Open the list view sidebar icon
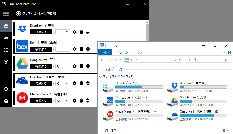 click(x=6, y=50)
